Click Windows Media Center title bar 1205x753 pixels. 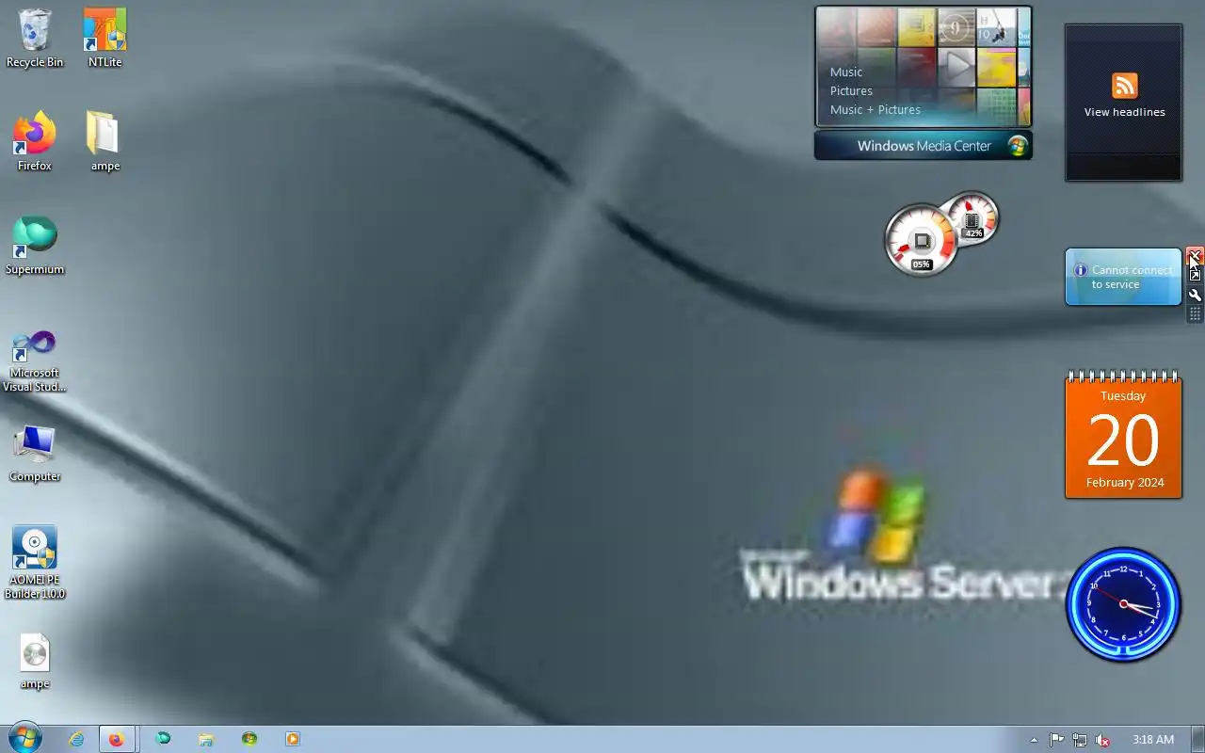click(x=924, y=146)
